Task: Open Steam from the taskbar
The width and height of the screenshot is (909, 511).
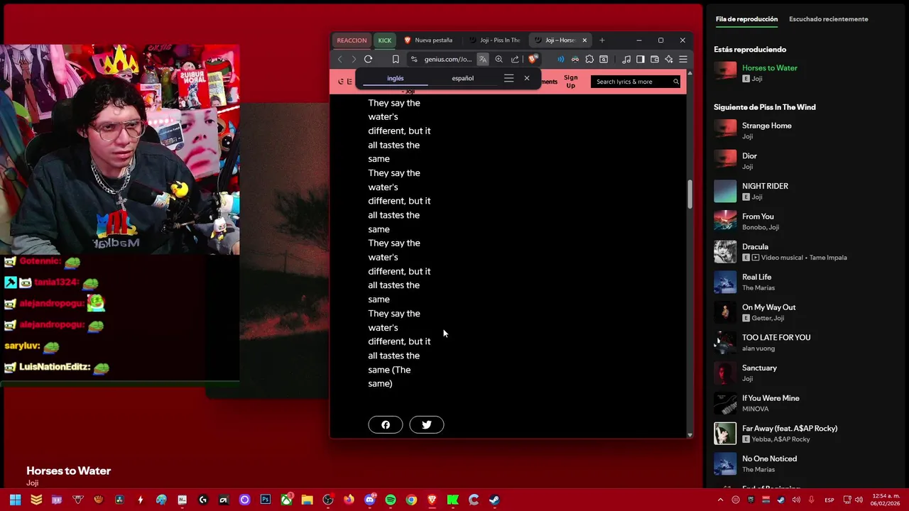Action: (494, 500)
